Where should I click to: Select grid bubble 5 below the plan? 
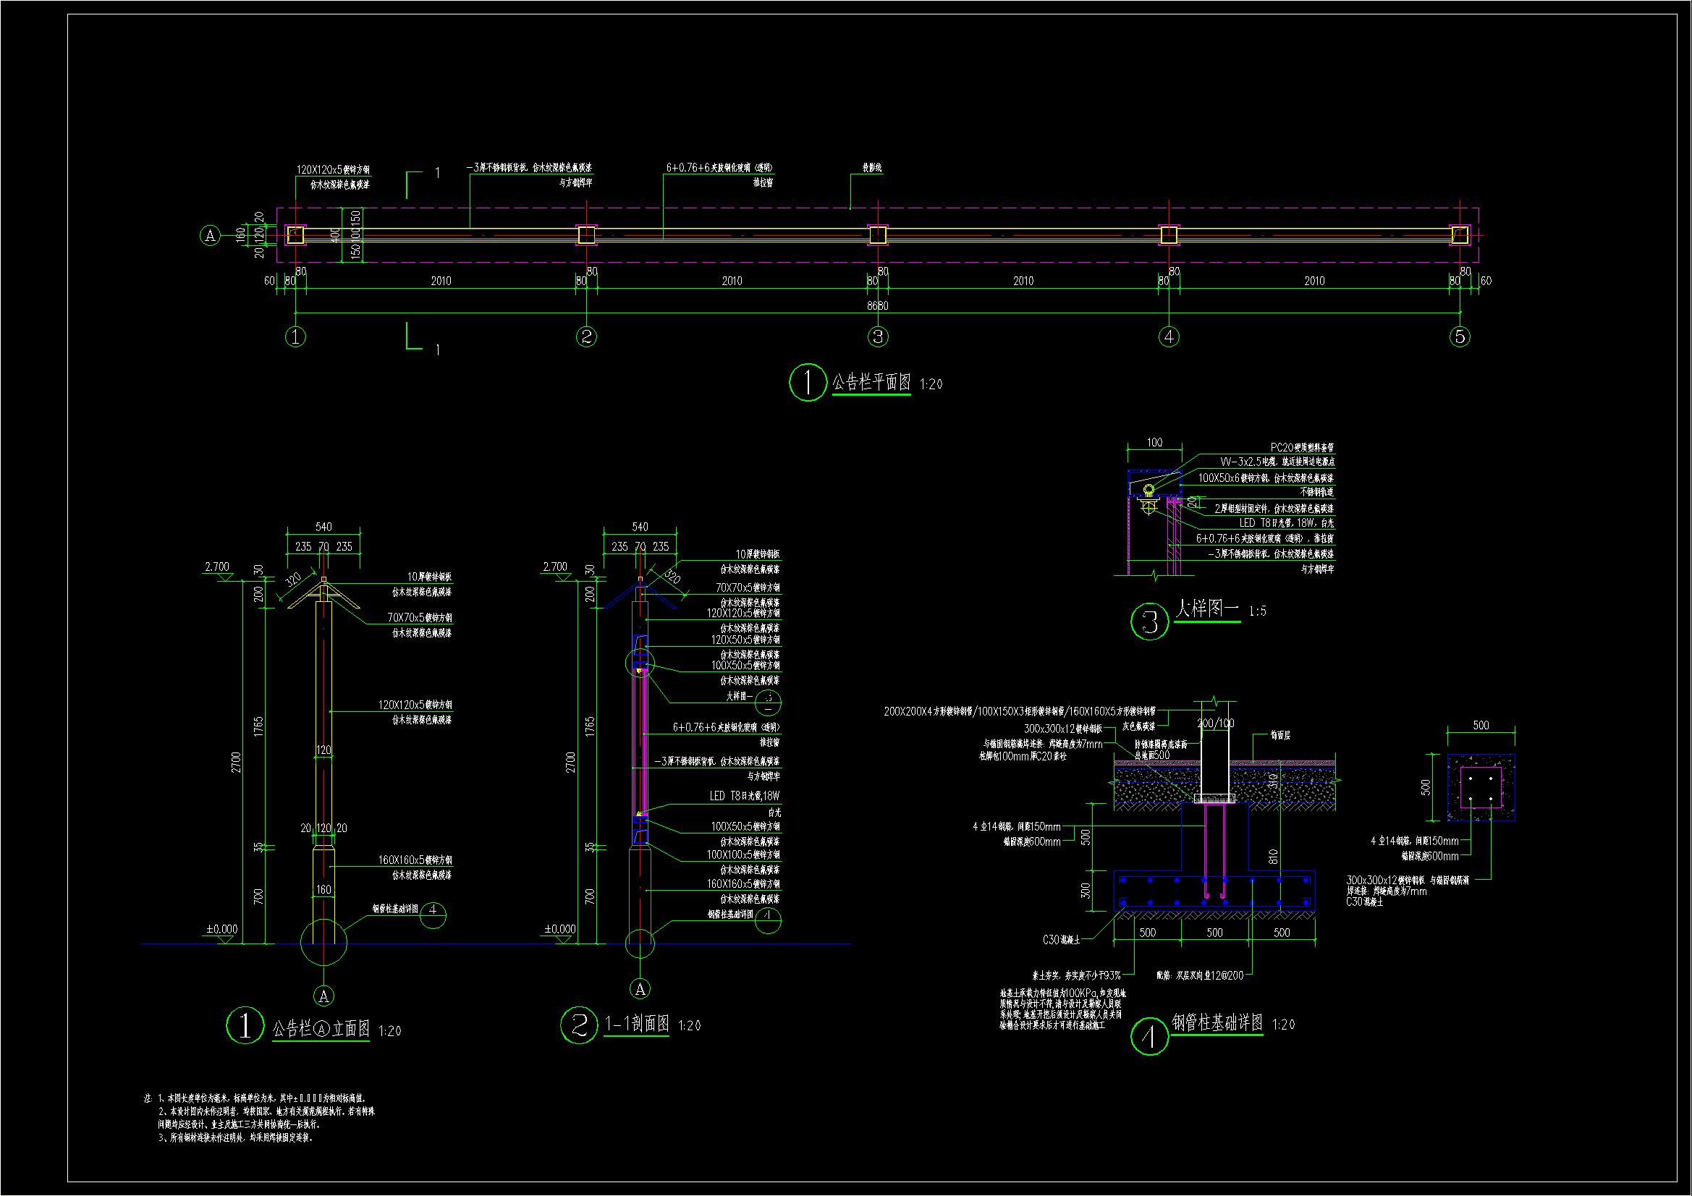pyautogui.click(x=1460, y=336)
